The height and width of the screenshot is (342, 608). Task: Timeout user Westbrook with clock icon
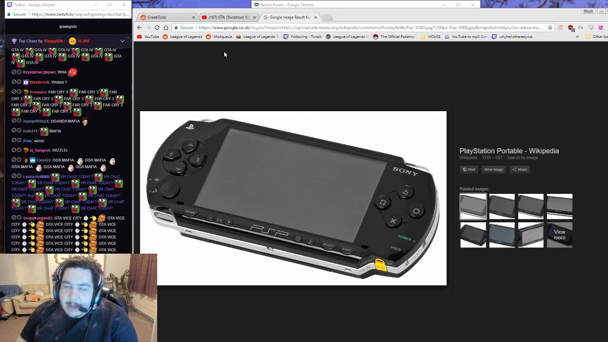tap(19, 82)
